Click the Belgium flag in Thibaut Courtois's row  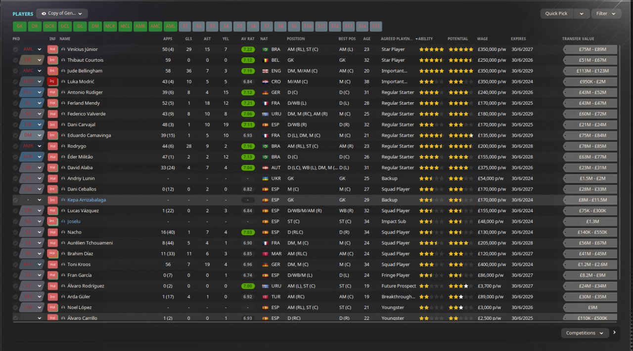pos(265,60)
